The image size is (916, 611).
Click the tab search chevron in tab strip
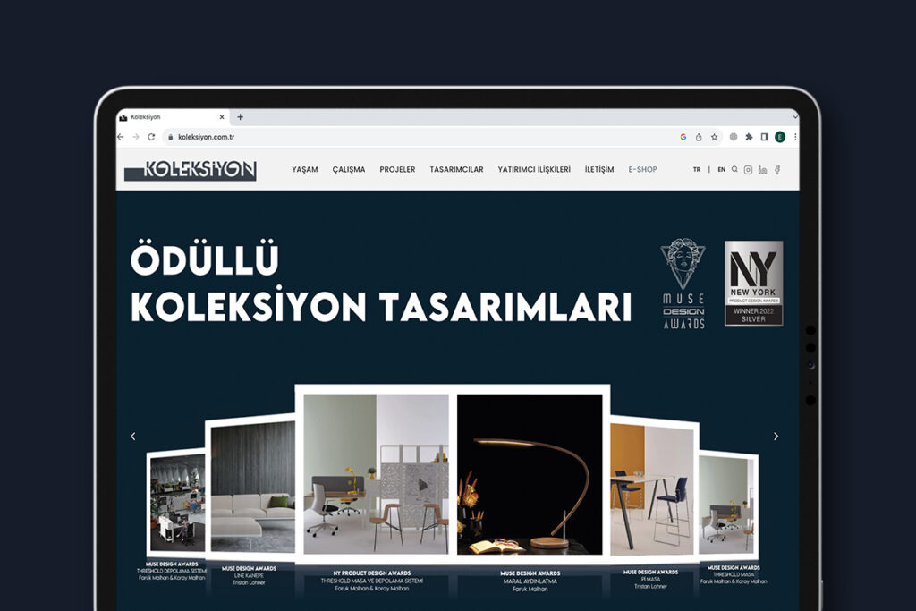pos(795,117)
